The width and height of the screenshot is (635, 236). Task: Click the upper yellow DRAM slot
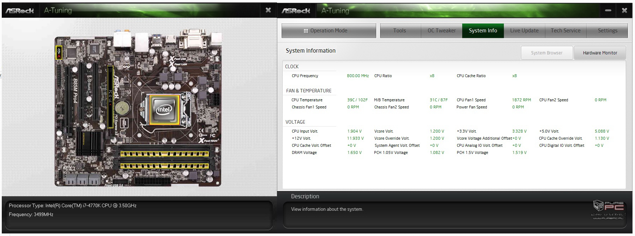tap(164, 154)
